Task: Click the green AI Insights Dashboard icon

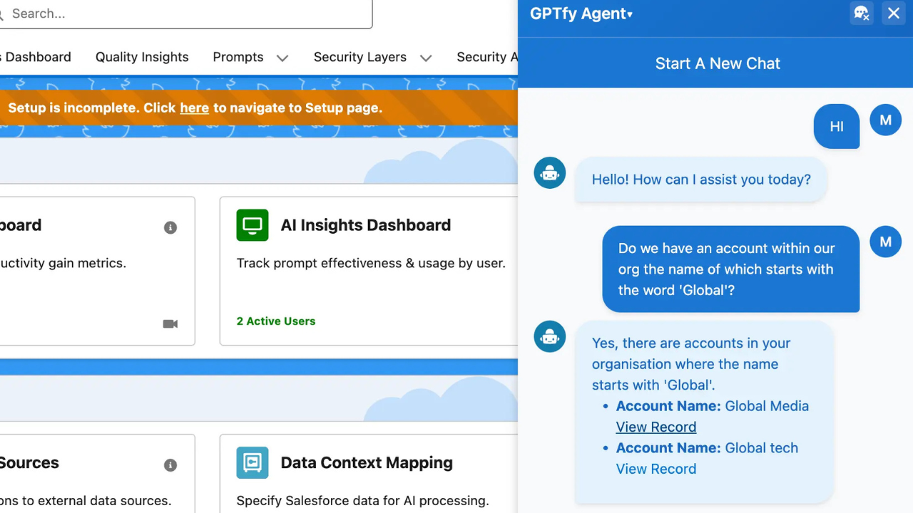Action: click(252, 225)
